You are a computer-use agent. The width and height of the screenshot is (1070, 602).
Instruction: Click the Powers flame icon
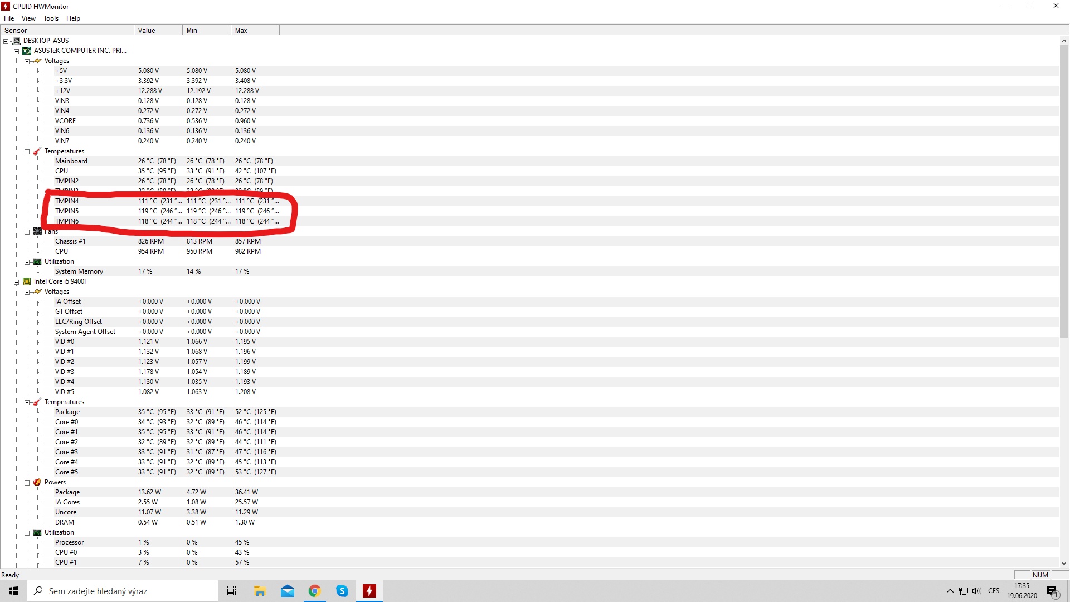pos(37,482)
